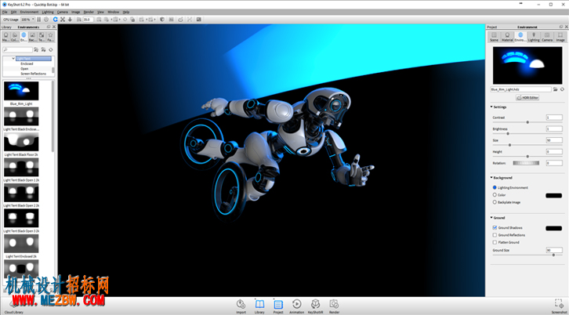This screenshot has width=569, height=315.
Task: Open the HDRI Editor
Action: tap(527, 98)
